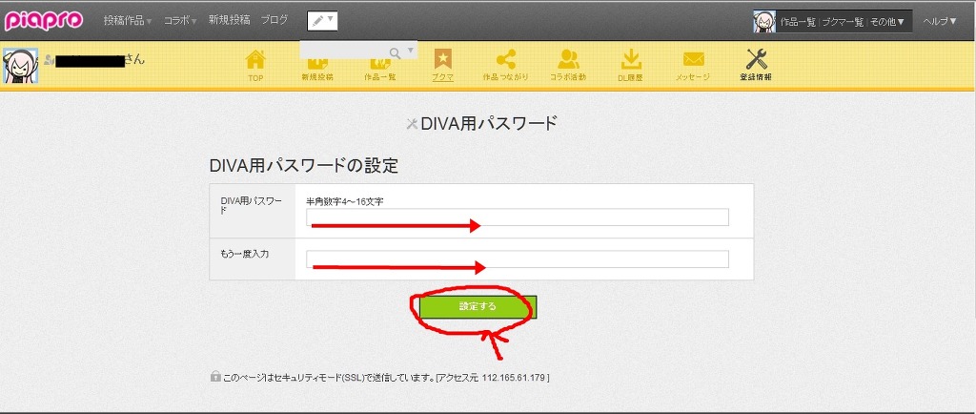Open the ブログ link in top bar
The image size is (976, 414).
click(x=274, y=20)
